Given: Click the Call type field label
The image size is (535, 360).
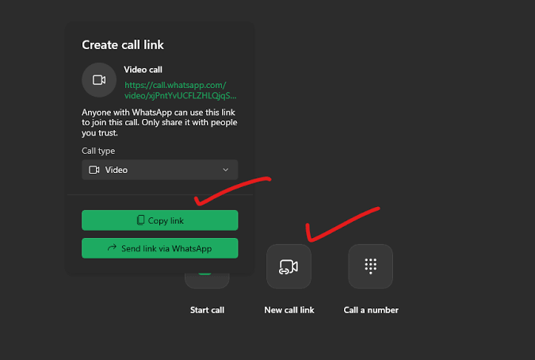Looking at the screenshot, I should pyautogui.click(x=98, y=151).
